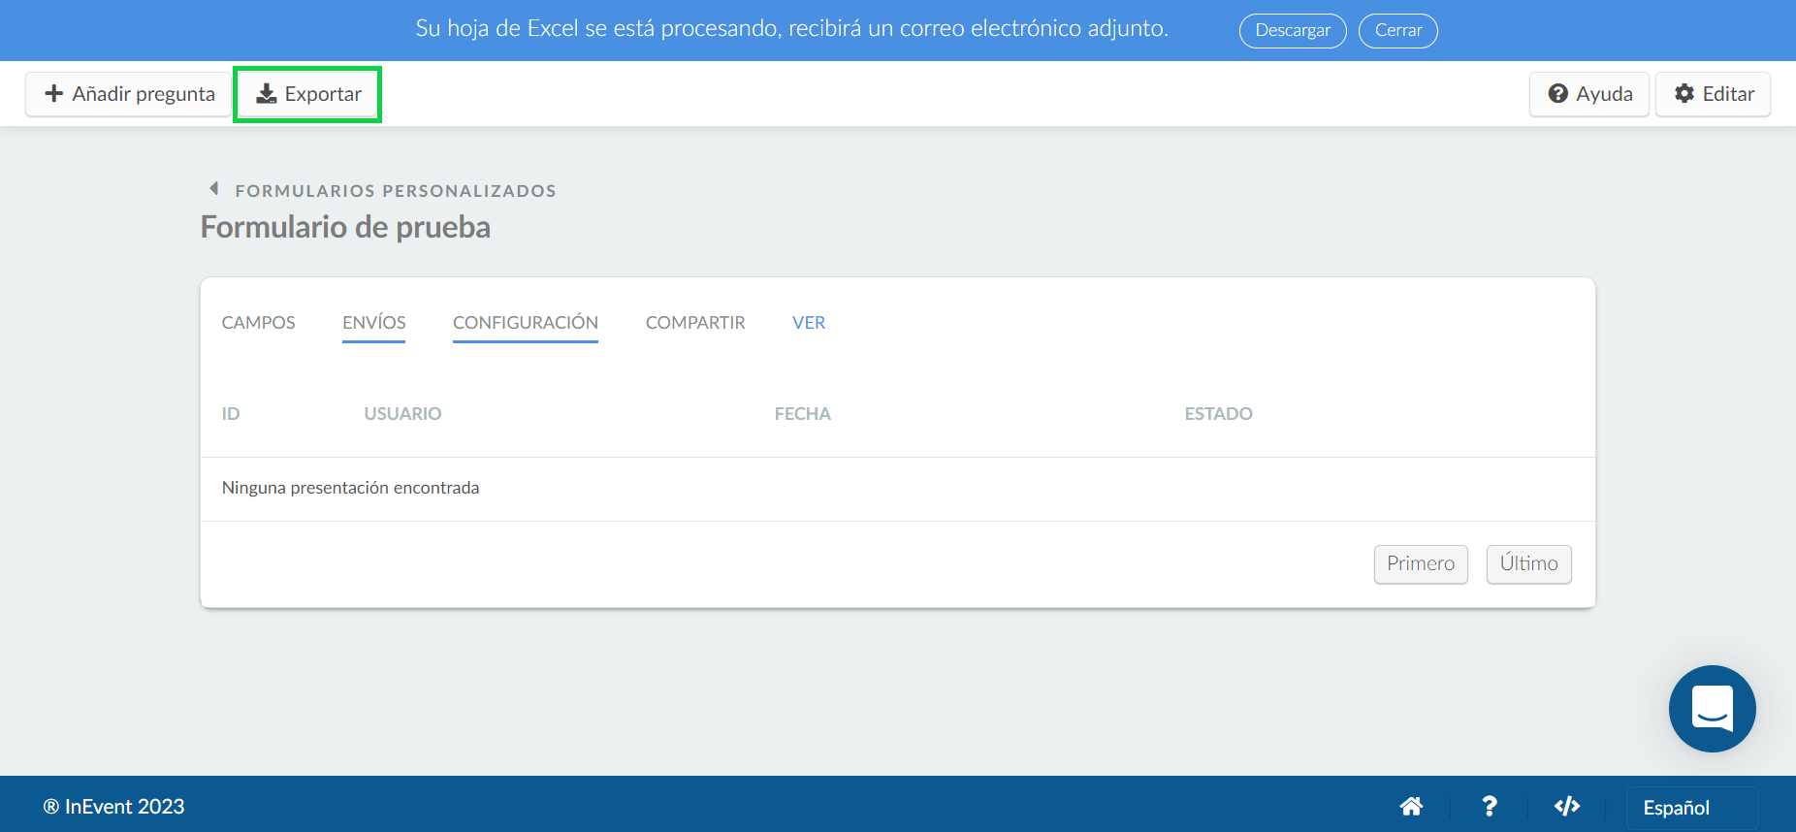Export submissions with Exportar button

point(307,94)
